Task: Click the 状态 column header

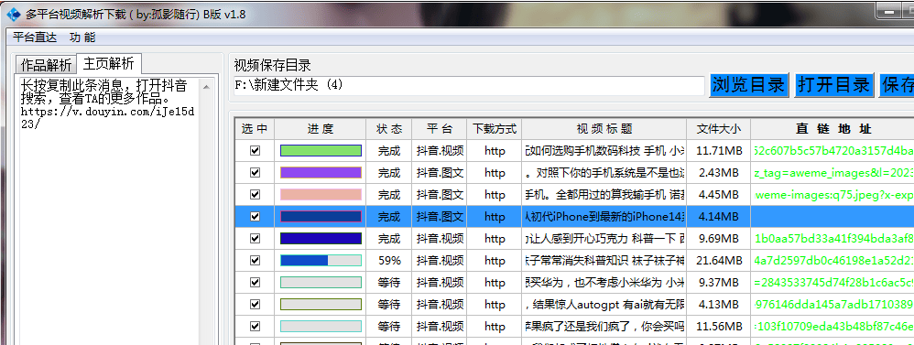Action: point(389,129)
